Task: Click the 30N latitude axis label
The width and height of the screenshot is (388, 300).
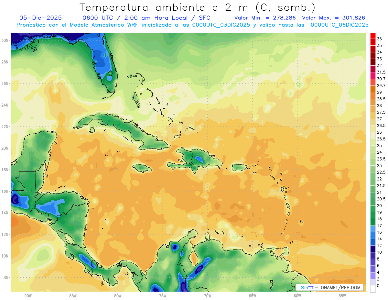Action: pos(5,40)
